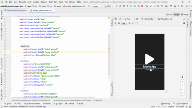The height and width of the screenshot is (108, 192).
Task: Open the File menu
Action: (6, 2)
